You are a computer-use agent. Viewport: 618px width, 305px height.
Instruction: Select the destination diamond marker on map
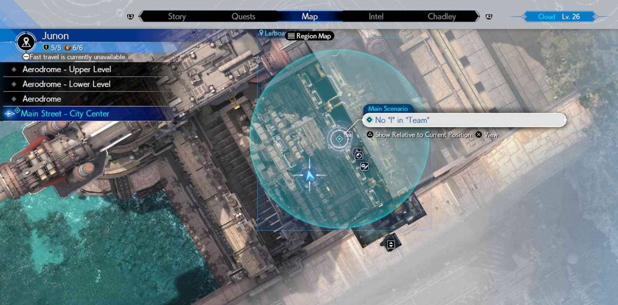(339, 138)
